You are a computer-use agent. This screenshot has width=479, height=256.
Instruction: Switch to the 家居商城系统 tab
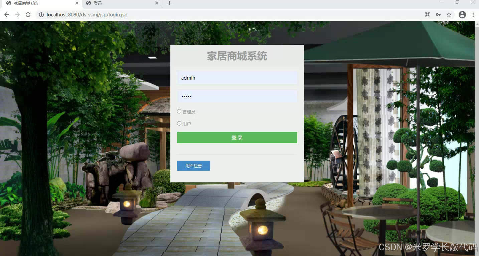(x=40, y=3)
